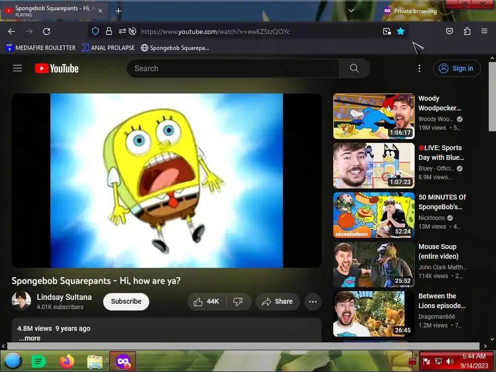
Task: Subscribe to Lindsay Sultana
Action: (126, 301)
